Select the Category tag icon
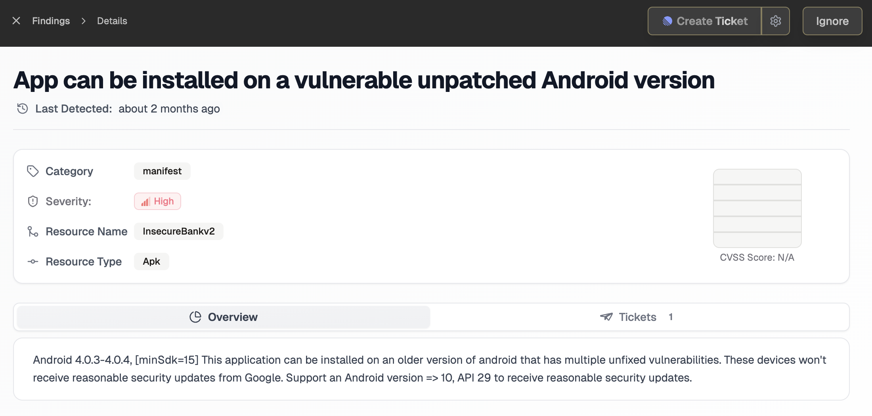This screenshot has height=416, width=872. (33, 171)
